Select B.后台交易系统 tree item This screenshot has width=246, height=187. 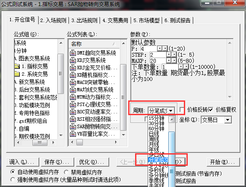click(32, 90)
